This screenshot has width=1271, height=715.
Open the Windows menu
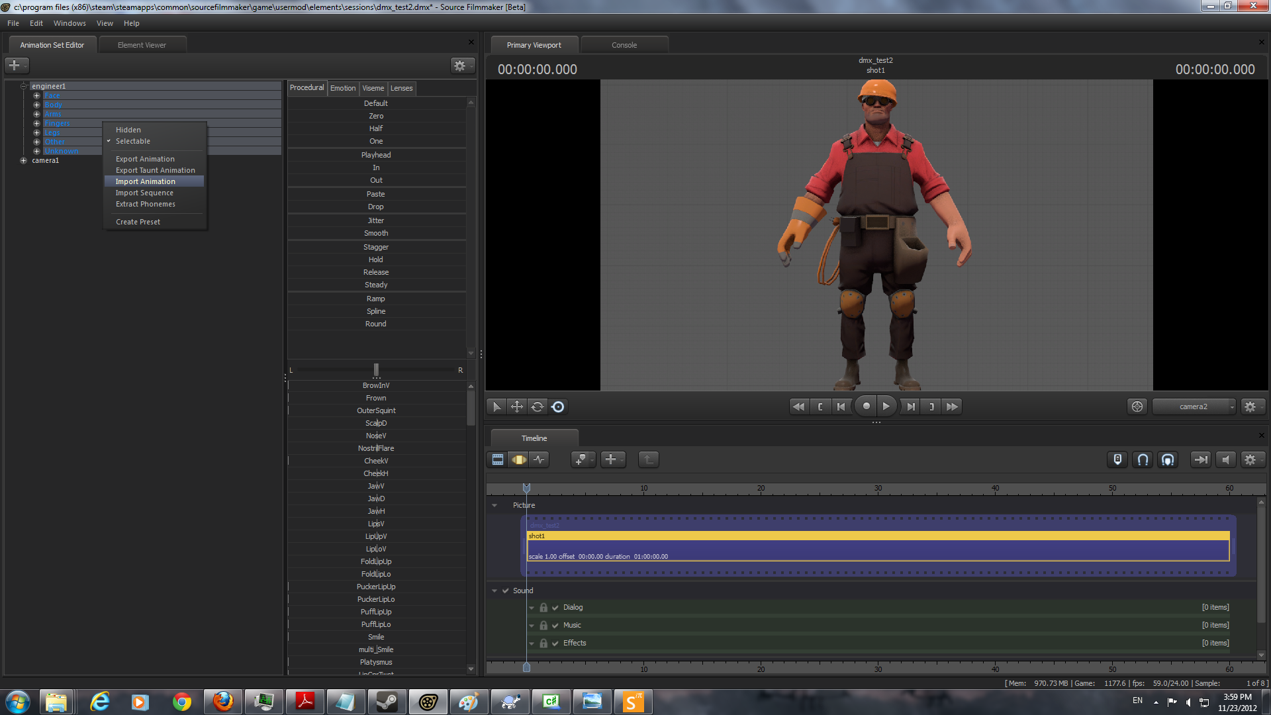[70, 23]
